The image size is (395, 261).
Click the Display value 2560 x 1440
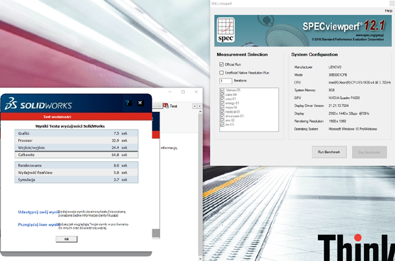point(349,113)
